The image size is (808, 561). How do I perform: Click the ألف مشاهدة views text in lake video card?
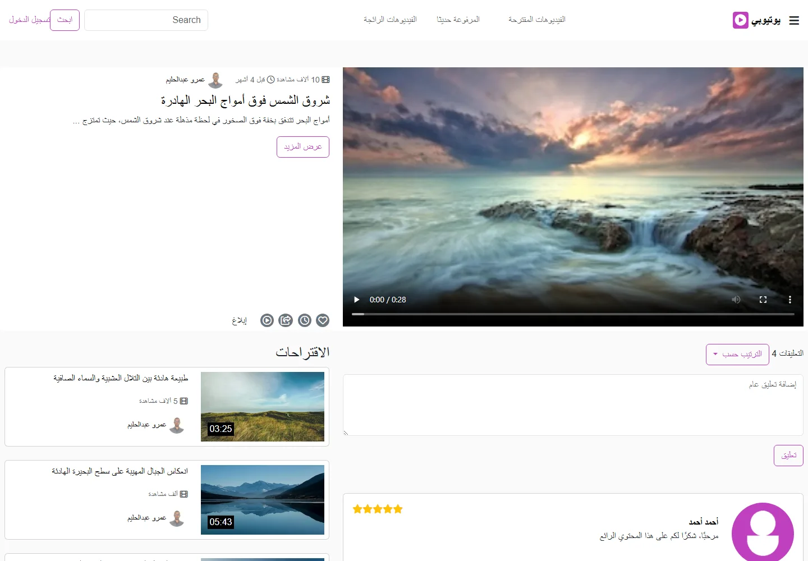pos(168,494)
